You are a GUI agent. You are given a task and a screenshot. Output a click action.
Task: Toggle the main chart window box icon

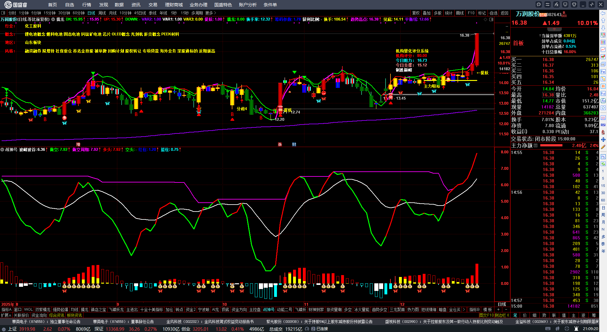coord(3,13)
